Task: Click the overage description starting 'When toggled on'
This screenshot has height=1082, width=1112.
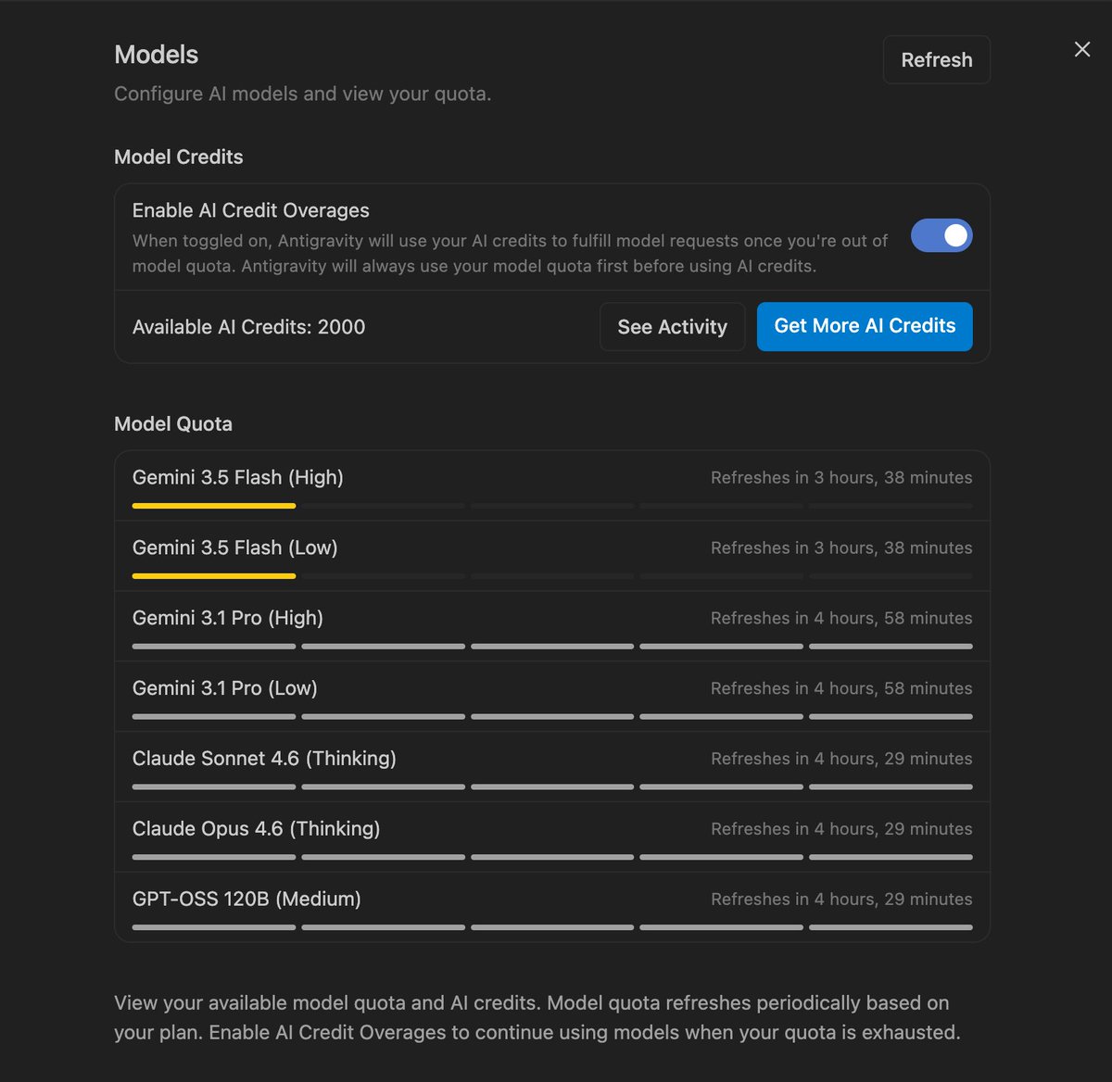Action: point(510,254)
